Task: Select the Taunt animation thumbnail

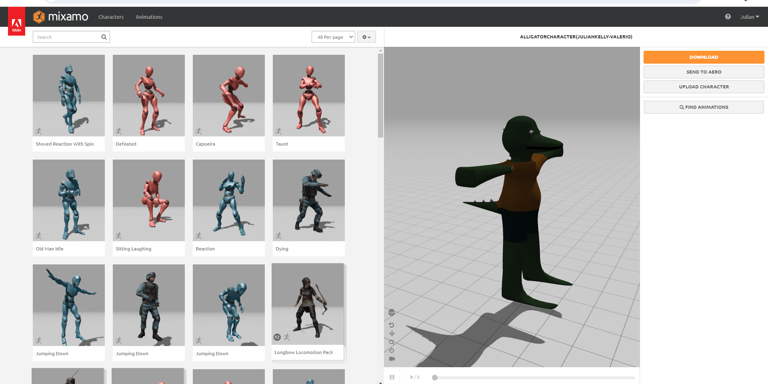Action: coord(309,96)
